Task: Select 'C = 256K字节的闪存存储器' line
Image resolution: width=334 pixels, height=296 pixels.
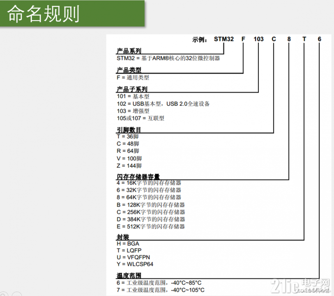Action: click(x=151, y=212)
